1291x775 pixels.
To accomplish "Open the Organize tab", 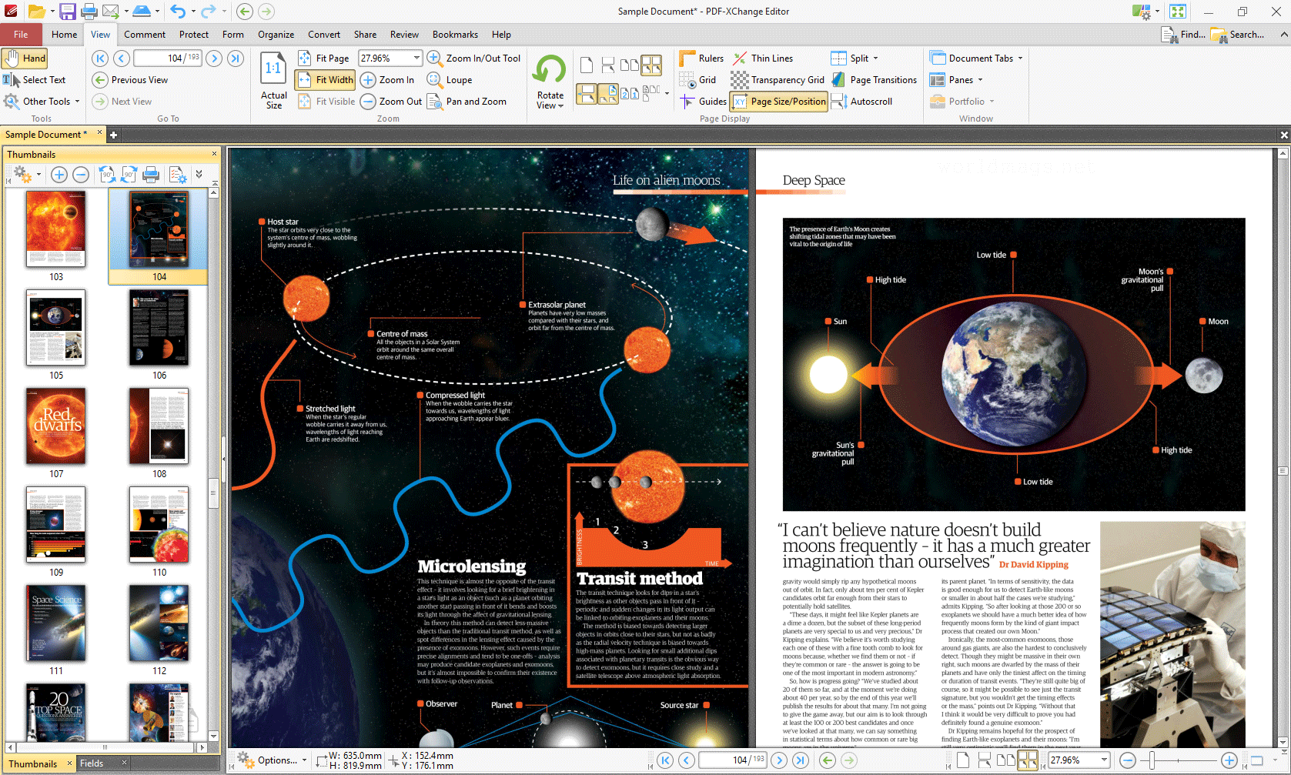I will [x=276, y=35].
